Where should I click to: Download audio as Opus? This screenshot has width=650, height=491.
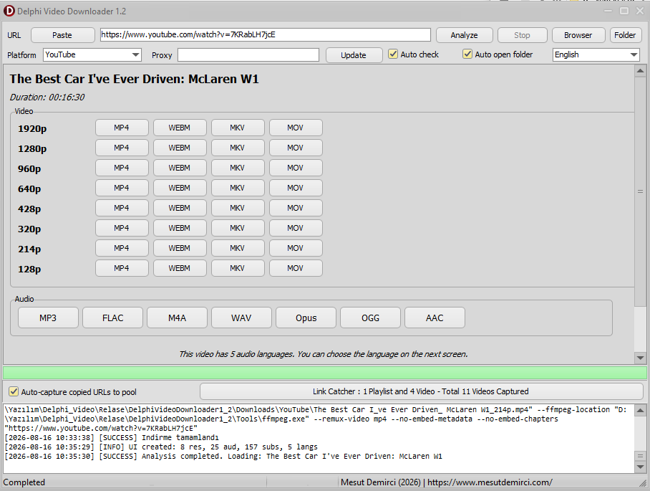[x=306, y=318]
